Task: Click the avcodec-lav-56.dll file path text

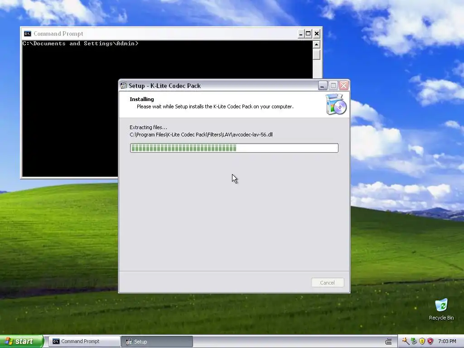Action: pyautogui.click(x=201, y=135)
